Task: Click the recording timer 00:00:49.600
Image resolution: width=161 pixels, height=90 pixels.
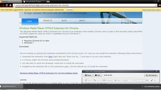Action: pyautogui.click(x=108, y=75)
